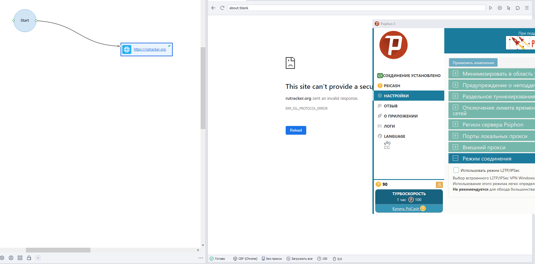
Task: Collapse 'Режим соединения' section
Action: [492, 159]
